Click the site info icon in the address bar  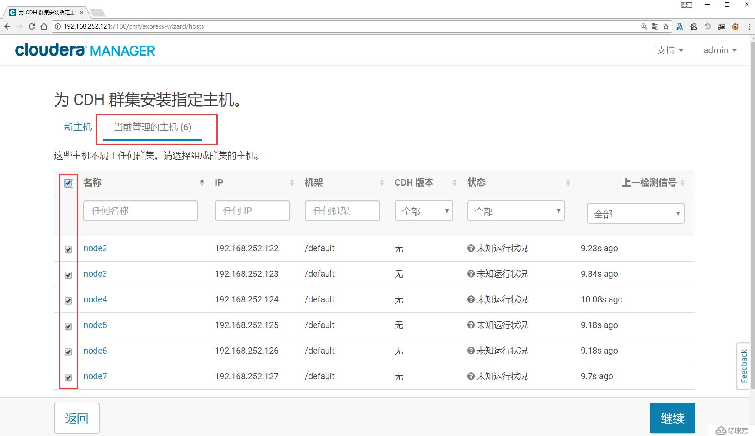(58, 26)
